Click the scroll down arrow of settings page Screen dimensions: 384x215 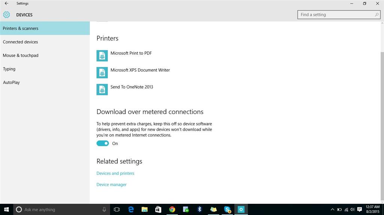[382, 202]
